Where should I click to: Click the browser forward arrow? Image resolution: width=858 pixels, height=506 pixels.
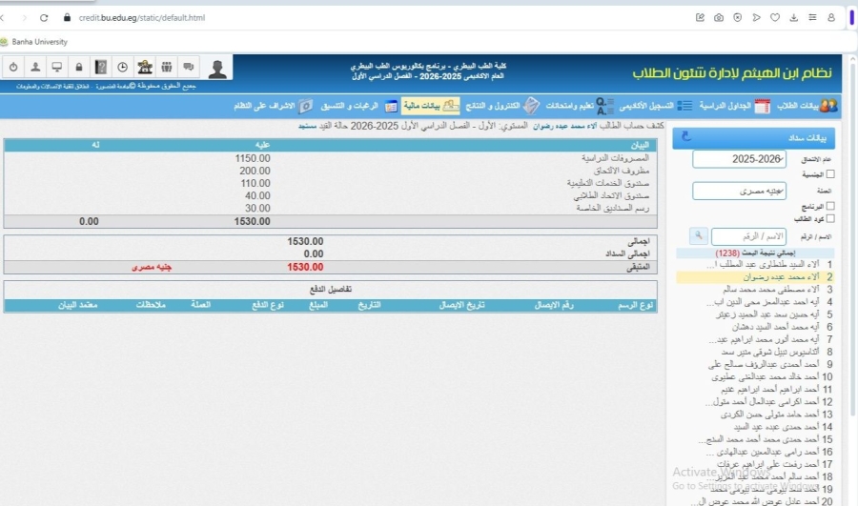(x=24, y=17)
